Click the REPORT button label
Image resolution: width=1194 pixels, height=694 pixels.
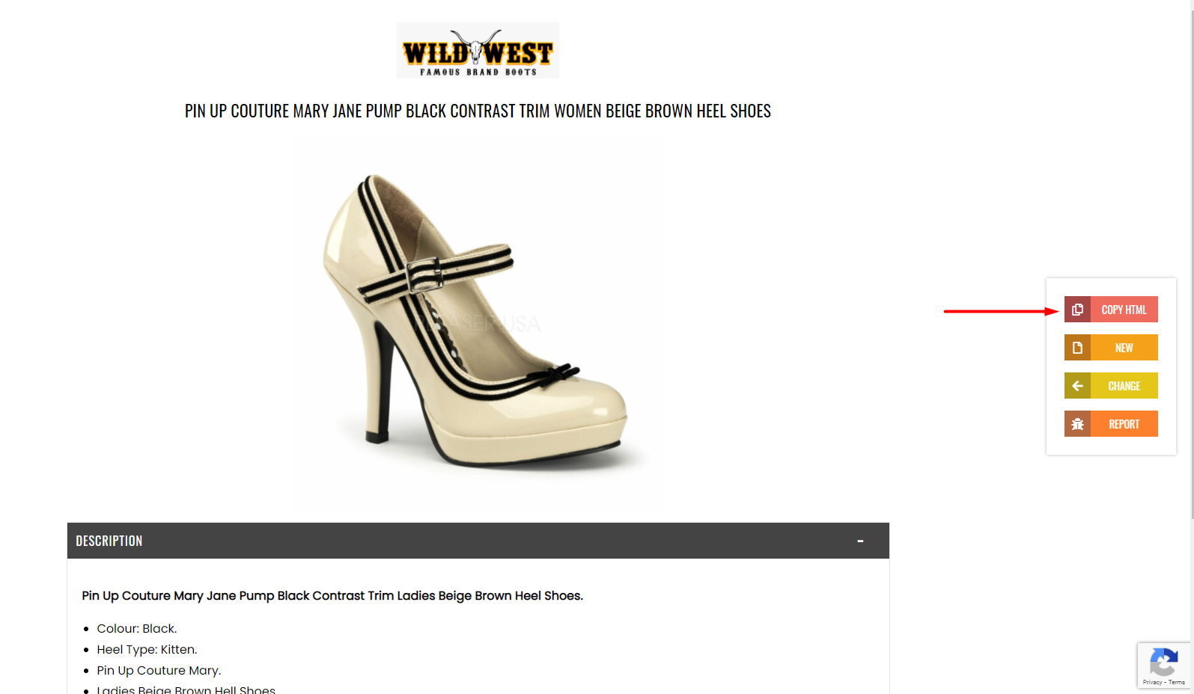[x=1124, y=424]
